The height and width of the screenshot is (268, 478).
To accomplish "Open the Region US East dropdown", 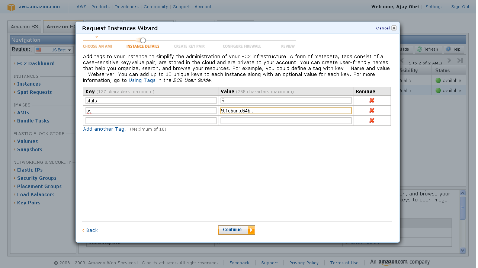I will pyautogui.click(x=54, y=50).
